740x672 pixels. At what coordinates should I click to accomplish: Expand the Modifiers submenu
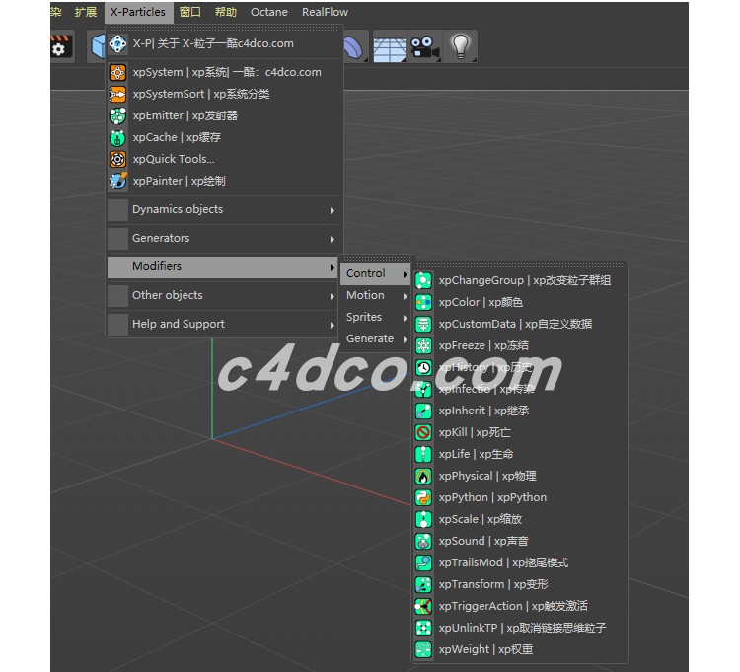[223, 267]
